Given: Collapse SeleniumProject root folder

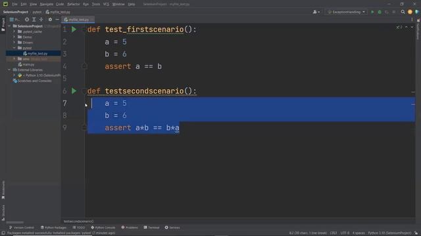Looking at the screenshot, I should [x=9, y=26].
